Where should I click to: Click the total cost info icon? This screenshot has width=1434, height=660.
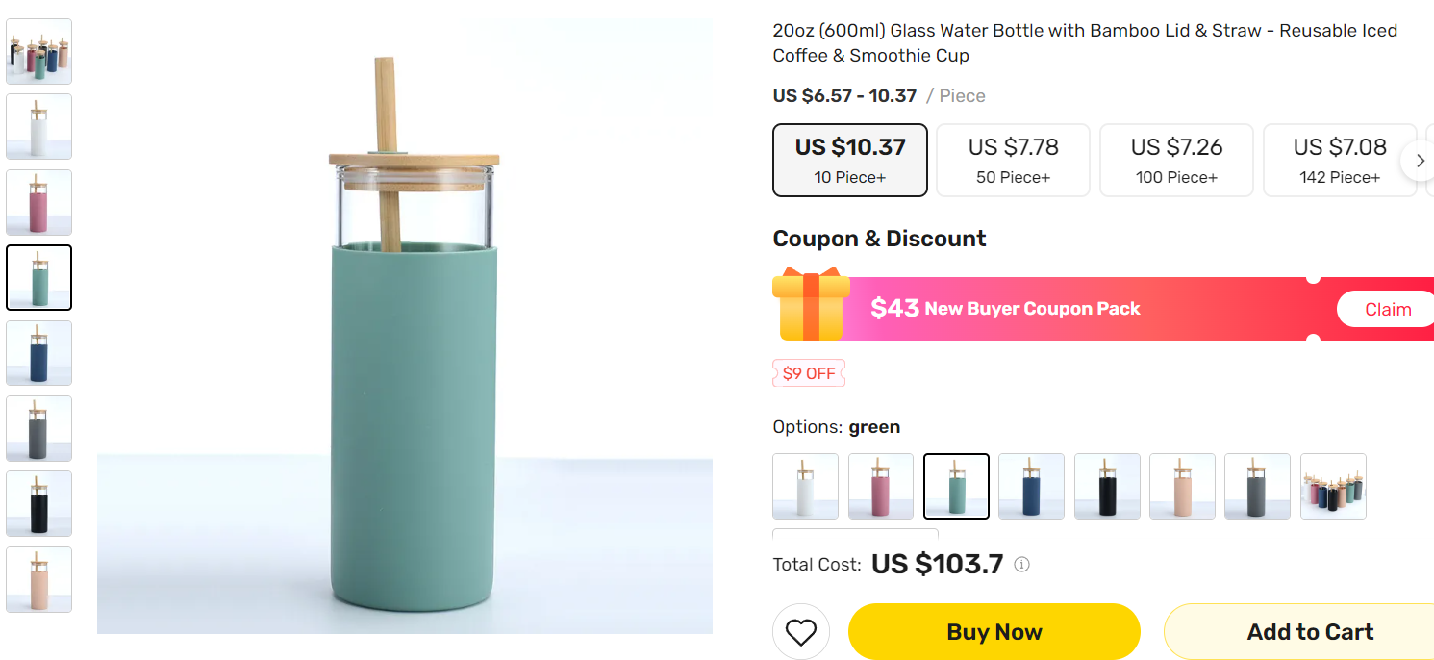click(x=1022, y=565)
